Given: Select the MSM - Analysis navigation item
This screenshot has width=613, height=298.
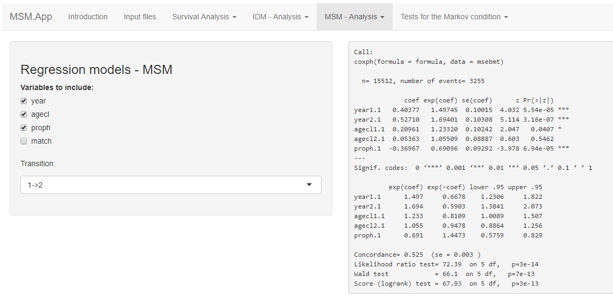Looking at the screenshot, I should pyautogui.click(x=351, y=17).
